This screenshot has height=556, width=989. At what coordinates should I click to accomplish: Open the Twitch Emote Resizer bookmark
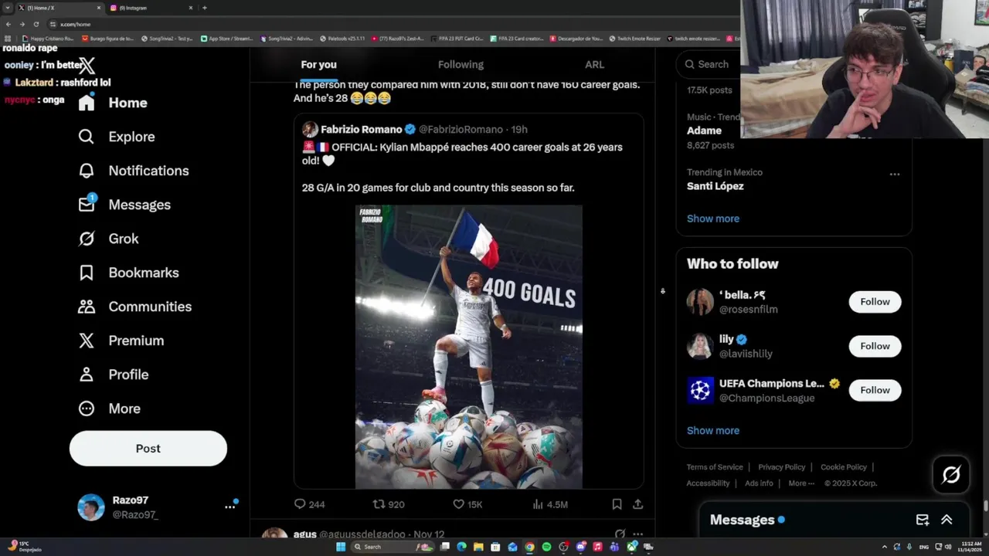tap(635, 39)
